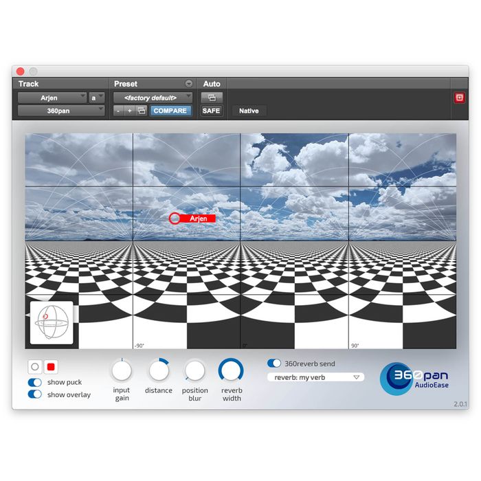Disable the 360reverb send switch
The height and width of the screenshot is (481, 481).
274,363
